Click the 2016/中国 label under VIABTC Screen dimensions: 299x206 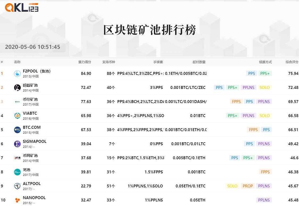[x=31, y=119]
